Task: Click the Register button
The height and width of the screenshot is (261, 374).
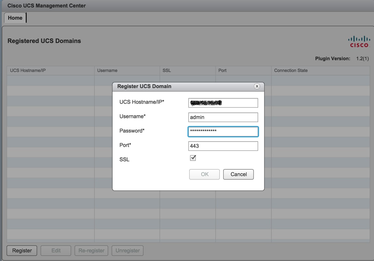Action: pos(22,251)
